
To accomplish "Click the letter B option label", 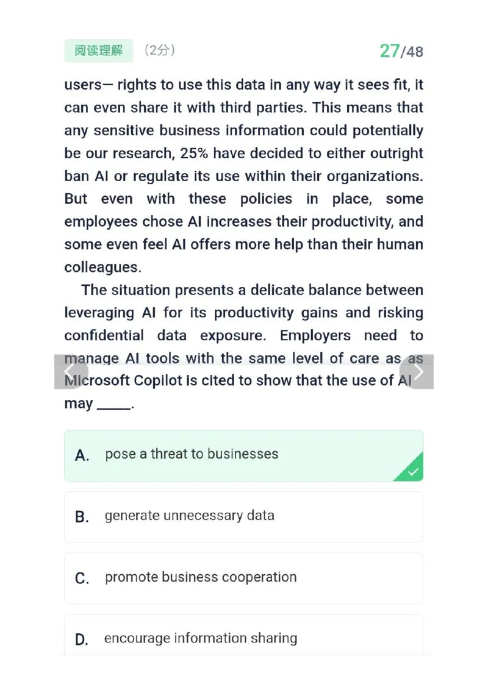I will coord(82,517).
